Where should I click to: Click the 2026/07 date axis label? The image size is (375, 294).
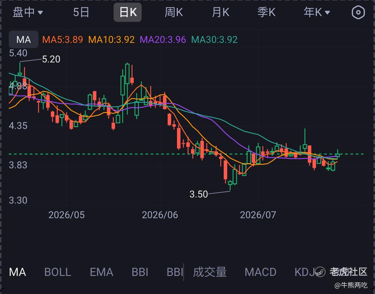coord(258,215)
